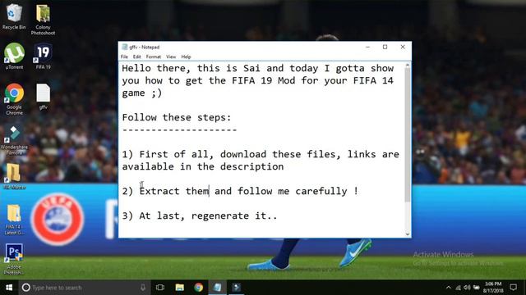The width and height of the screenshot is (526, 295).
Task: Open the Recycle Bin desktop icon
Action: click(14, 16)
